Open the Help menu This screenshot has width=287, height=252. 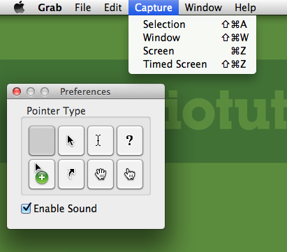(245, 8)
